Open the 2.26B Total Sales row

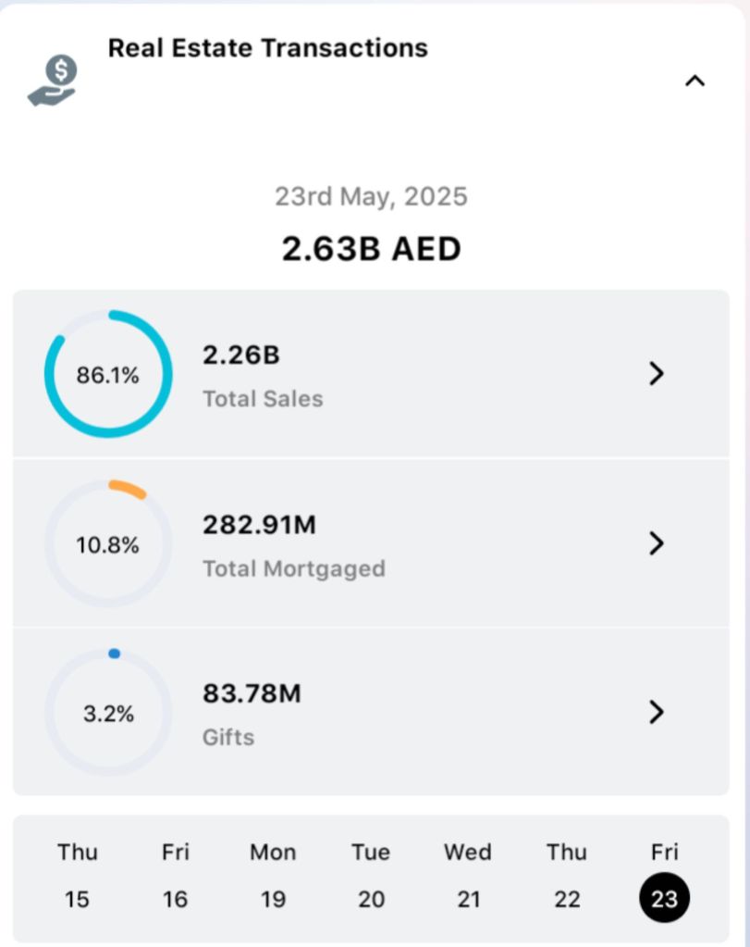tap(370, 374)
